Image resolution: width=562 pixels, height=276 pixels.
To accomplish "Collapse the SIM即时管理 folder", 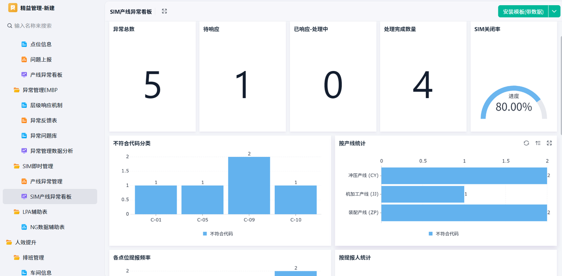I will 37,166.
